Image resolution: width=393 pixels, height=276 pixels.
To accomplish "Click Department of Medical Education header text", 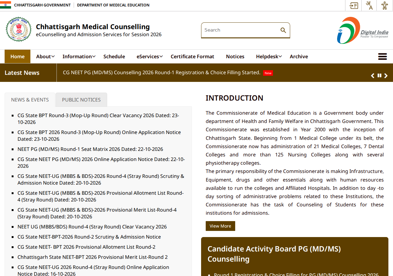I will coord(113,5).
